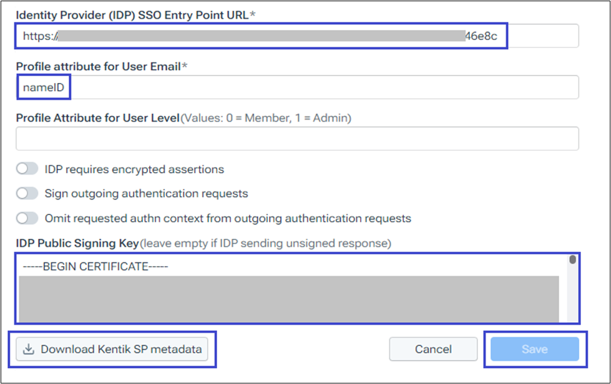Click the signing key box scrollbar thumb
Viewport: 611px width, 384px height.
tap(572, 261)
